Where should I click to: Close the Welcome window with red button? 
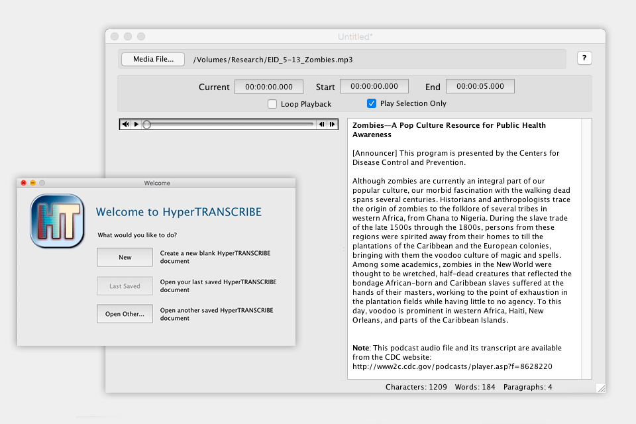pos(24,183)
